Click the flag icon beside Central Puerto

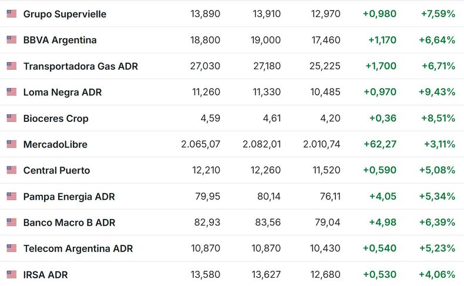[x=12, y=171]
